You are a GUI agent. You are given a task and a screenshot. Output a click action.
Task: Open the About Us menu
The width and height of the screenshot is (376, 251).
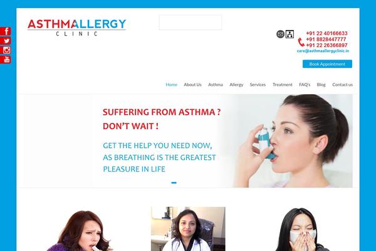(x=192, y=85)
